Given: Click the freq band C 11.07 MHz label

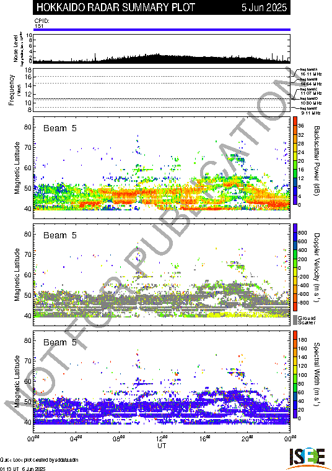Looking at the screenshot, I should pyautogui.click(x=311, y=92).
